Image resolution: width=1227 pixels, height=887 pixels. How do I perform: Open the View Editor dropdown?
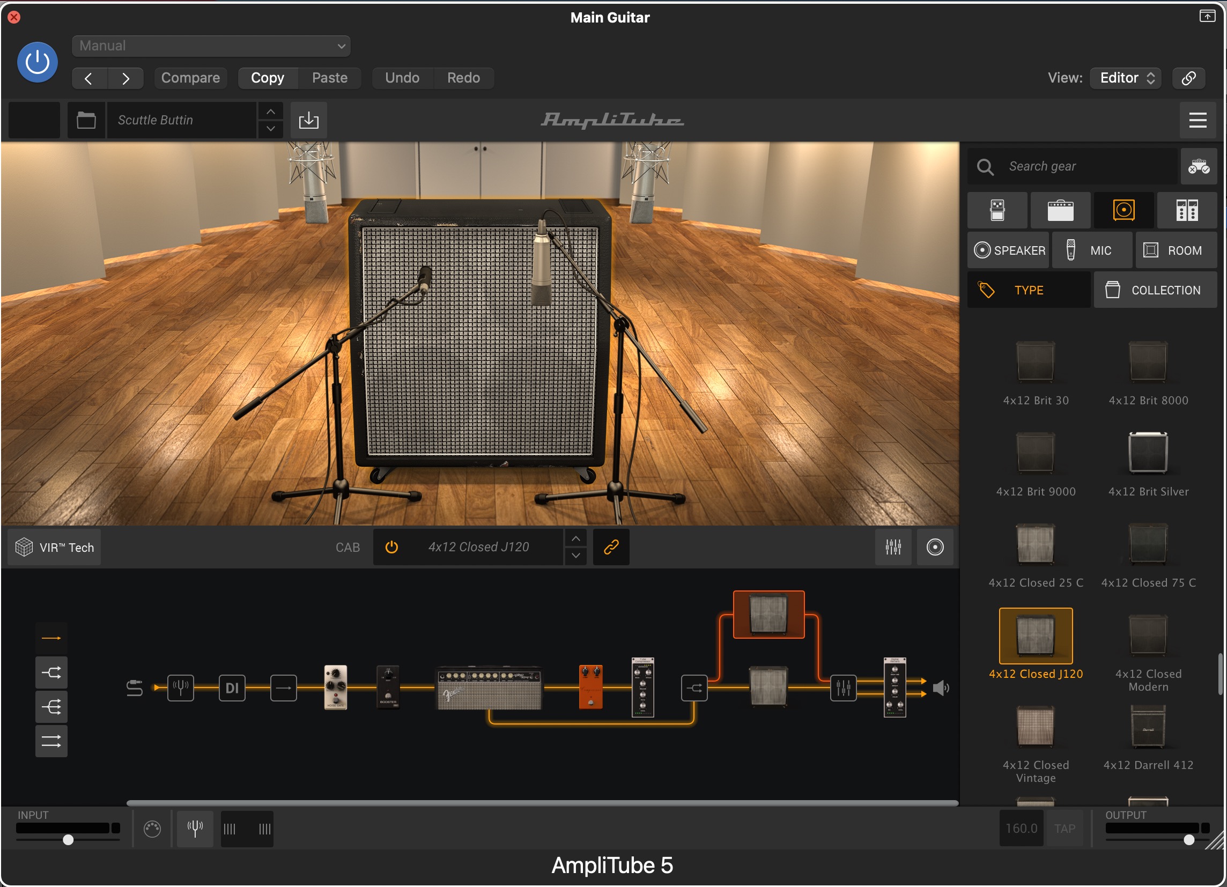[x=1126, y=78]
